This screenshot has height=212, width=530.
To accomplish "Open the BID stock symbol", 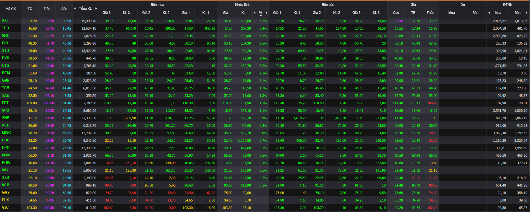I will [5, 43].
